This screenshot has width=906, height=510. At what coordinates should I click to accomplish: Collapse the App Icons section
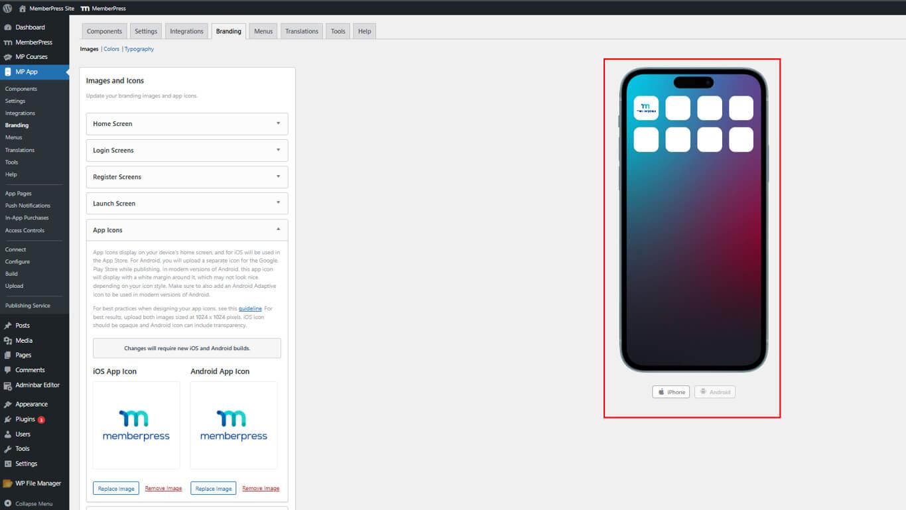point(187,230)
